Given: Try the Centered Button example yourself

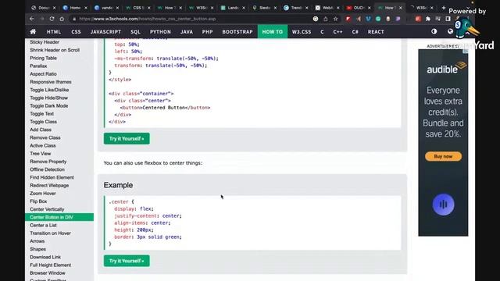Looking at the screenshot, I should [x=127, y=139].
